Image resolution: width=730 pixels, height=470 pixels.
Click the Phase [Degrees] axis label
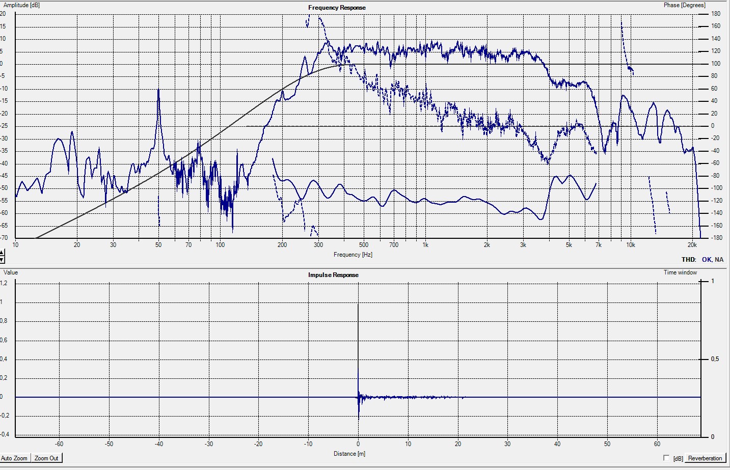[685, 5]
